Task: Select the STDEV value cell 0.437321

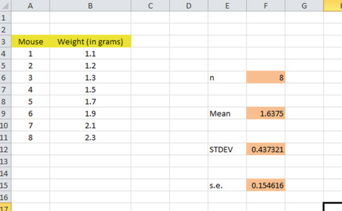Action: 266,149
